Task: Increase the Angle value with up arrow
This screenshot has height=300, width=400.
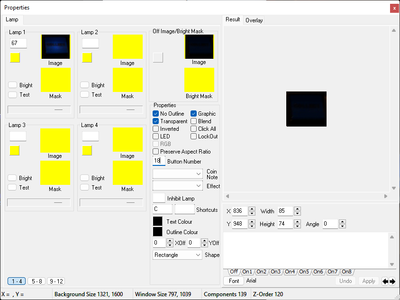Action: tap(342, 222)
